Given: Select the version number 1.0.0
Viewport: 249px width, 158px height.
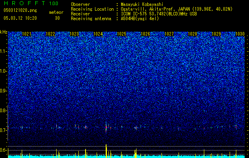Looking at the screenshot, I should click(54, 3).
